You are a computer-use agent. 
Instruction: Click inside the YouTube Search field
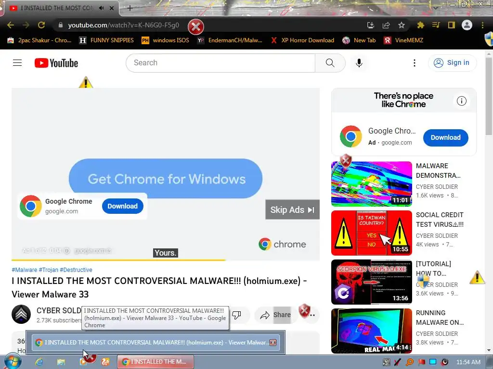[x=221, y=63]
